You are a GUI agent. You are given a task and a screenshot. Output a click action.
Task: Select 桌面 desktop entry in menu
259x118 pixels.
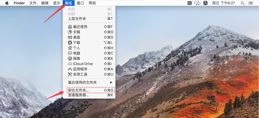[76, 37]
